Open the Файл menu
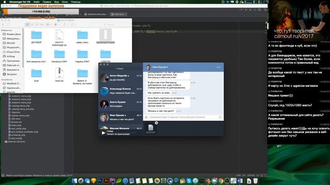 click(36, 2)
